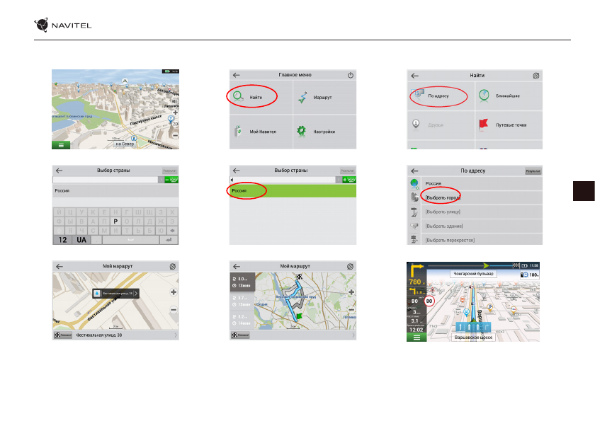
Task: Click the route progress bar in navigation
Action: [473, 265]
